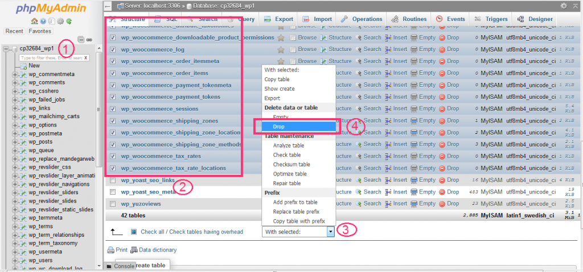Browse the wp_woocommerce_log table

[x=303, y=49]
